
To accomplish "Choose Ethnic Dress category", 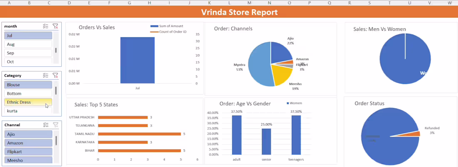I will (28, 102).
